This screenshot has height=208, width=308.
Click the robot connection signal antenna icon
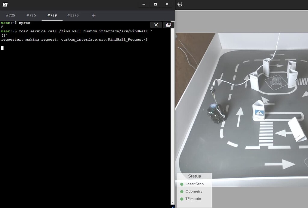click(x=180, y=4)
